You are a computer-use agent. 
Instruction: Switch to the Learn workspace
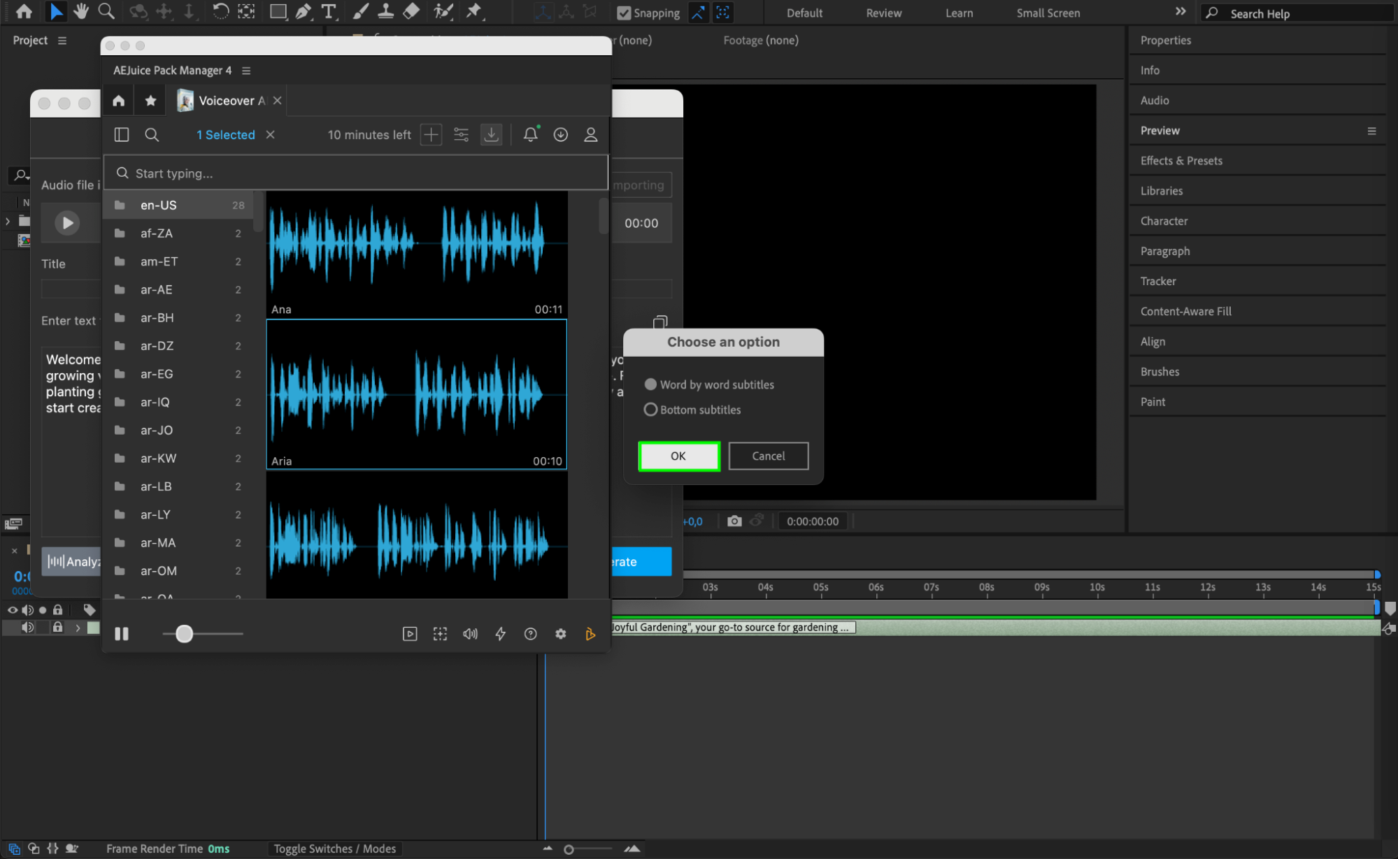coord(959,13)
